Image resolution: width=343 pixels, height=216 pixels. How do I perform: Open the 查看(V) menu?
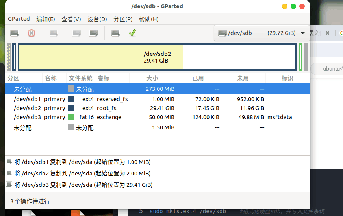tap(71, 19)
